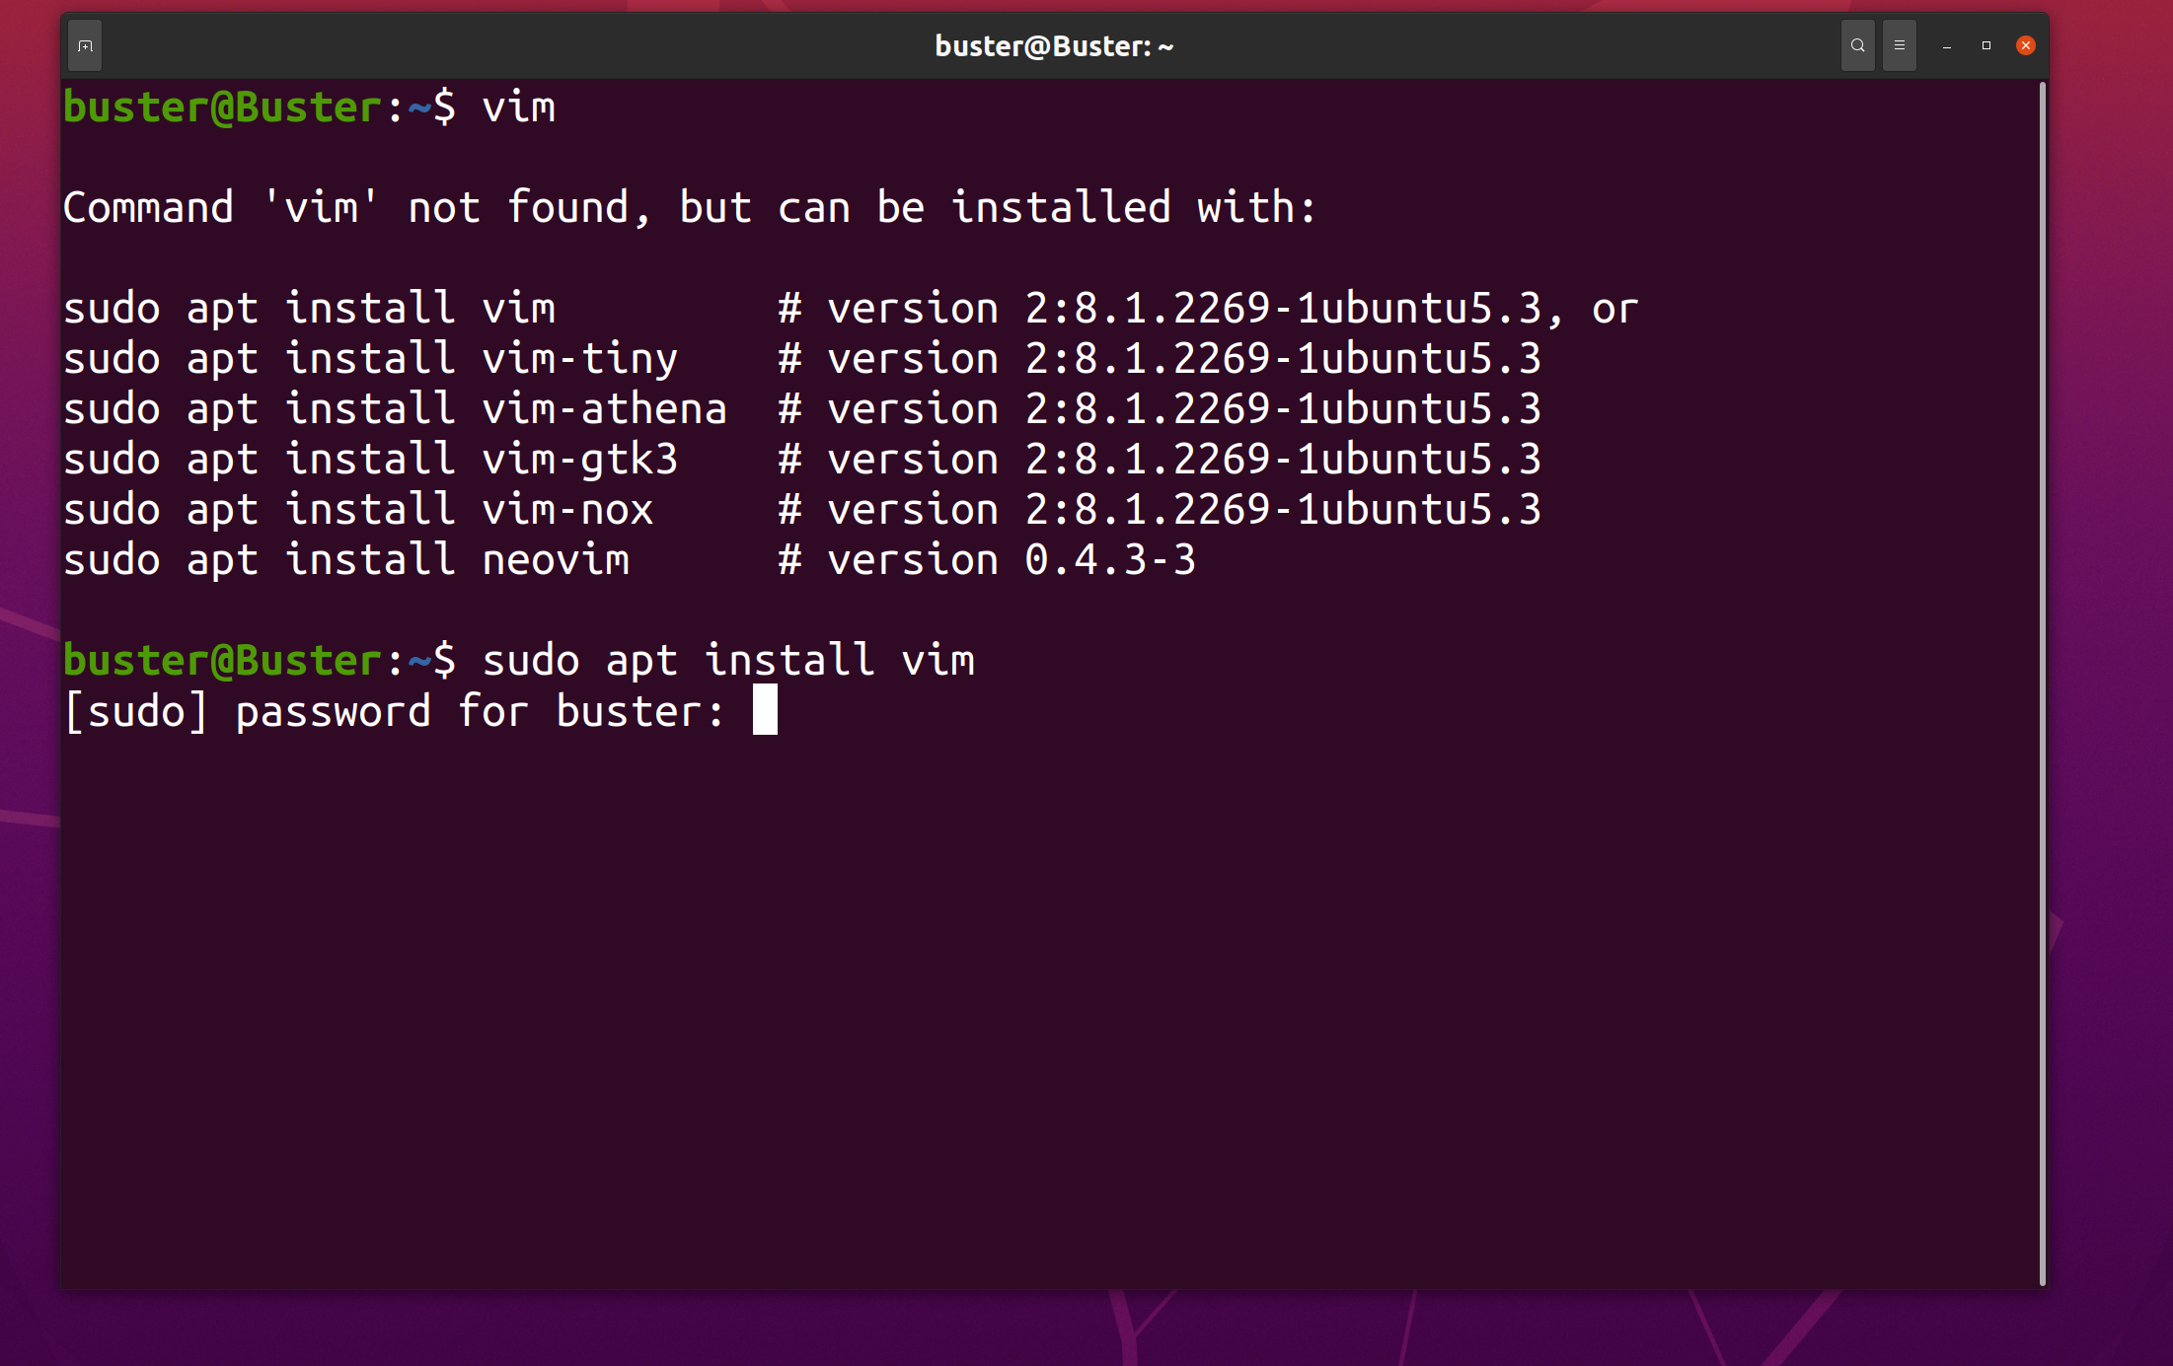Click the '[sudo] password for buster:' text
This screenshot has height=1366, width=2173.
395,712
